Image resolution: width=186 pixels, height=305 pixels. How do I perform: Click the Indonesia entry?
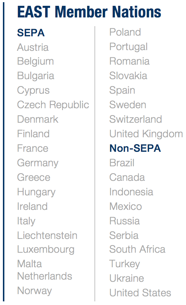tap(131, 192)
